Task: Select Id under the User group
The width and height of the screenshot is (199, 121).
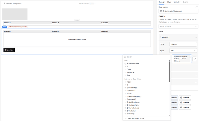Action: point(127,67)
